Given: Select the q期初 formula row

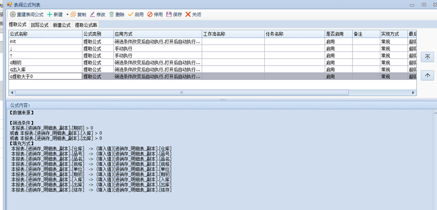Looking at the screenshot, I should 44,63.
